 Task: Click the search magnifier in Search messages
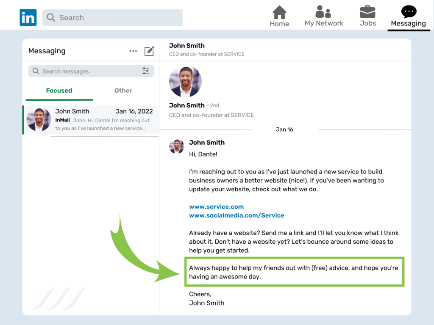tap(36, 71)
